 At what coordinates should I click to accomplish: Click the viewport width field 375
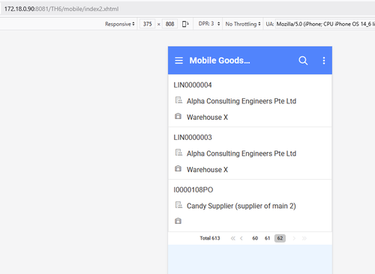(x=147, y=24)
